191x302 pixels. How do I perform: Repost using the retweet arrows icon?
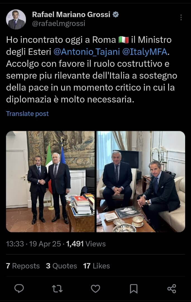coord(57,289)
